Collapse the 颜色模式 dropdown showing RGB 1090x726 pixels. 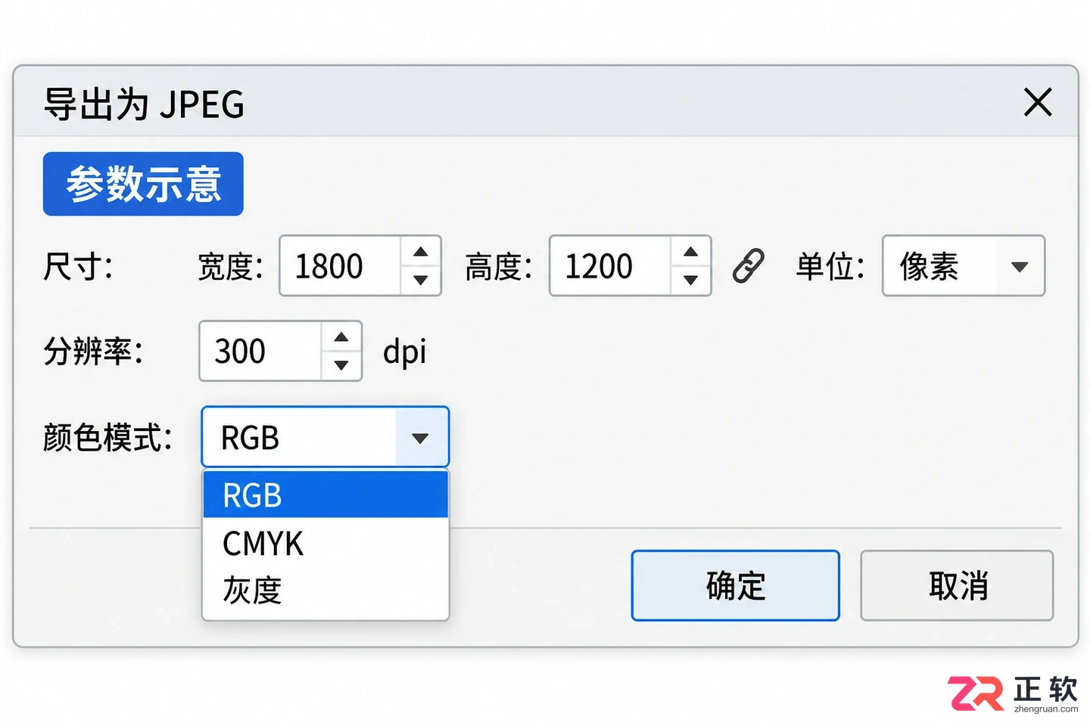(x=325, y=437)
